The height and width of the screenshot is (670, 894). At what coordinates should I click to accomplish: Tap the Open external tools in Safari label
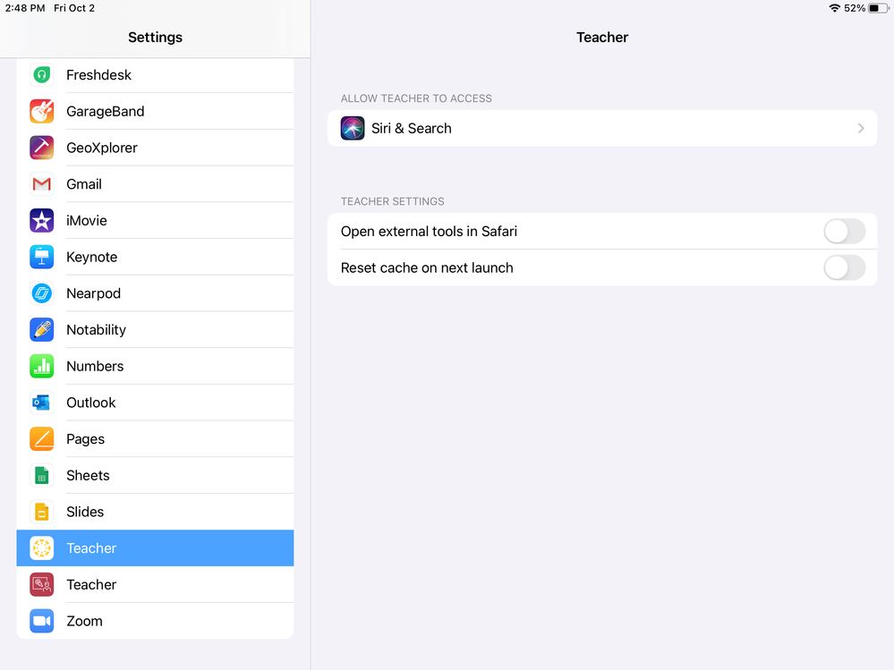[429, 232]
